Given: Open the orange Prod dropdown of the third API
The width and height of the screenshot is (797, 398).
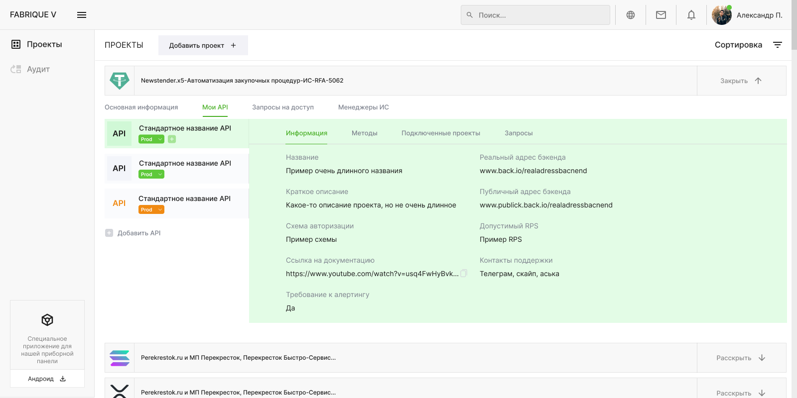Looking at the screenshot, I should point(151,210).
